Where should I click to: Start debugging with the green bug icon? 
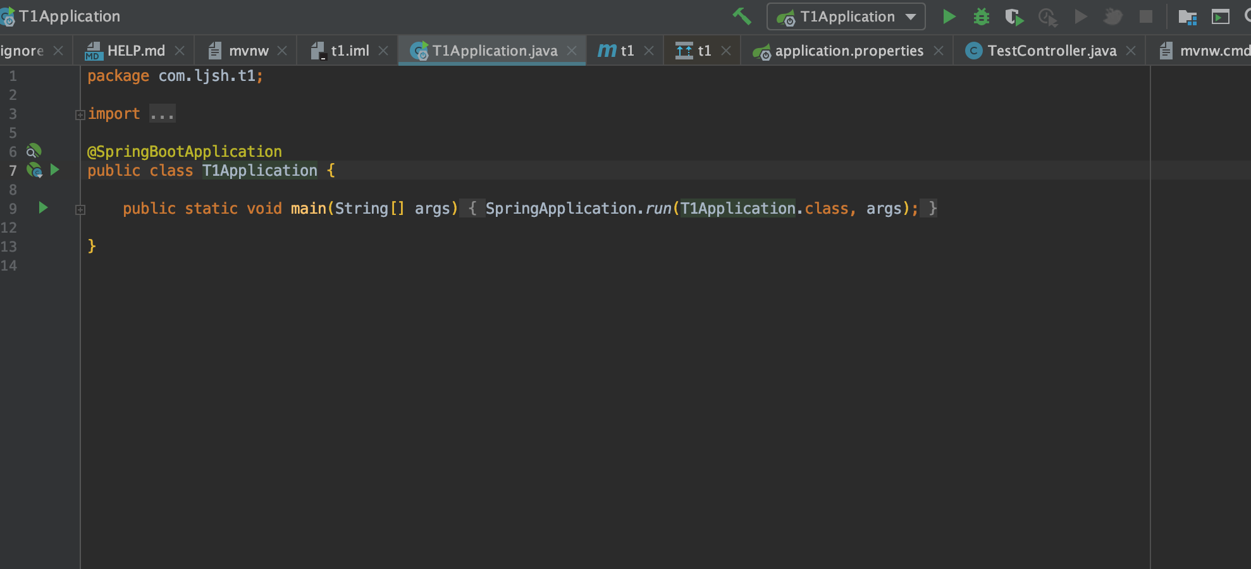tap(982, 16)
